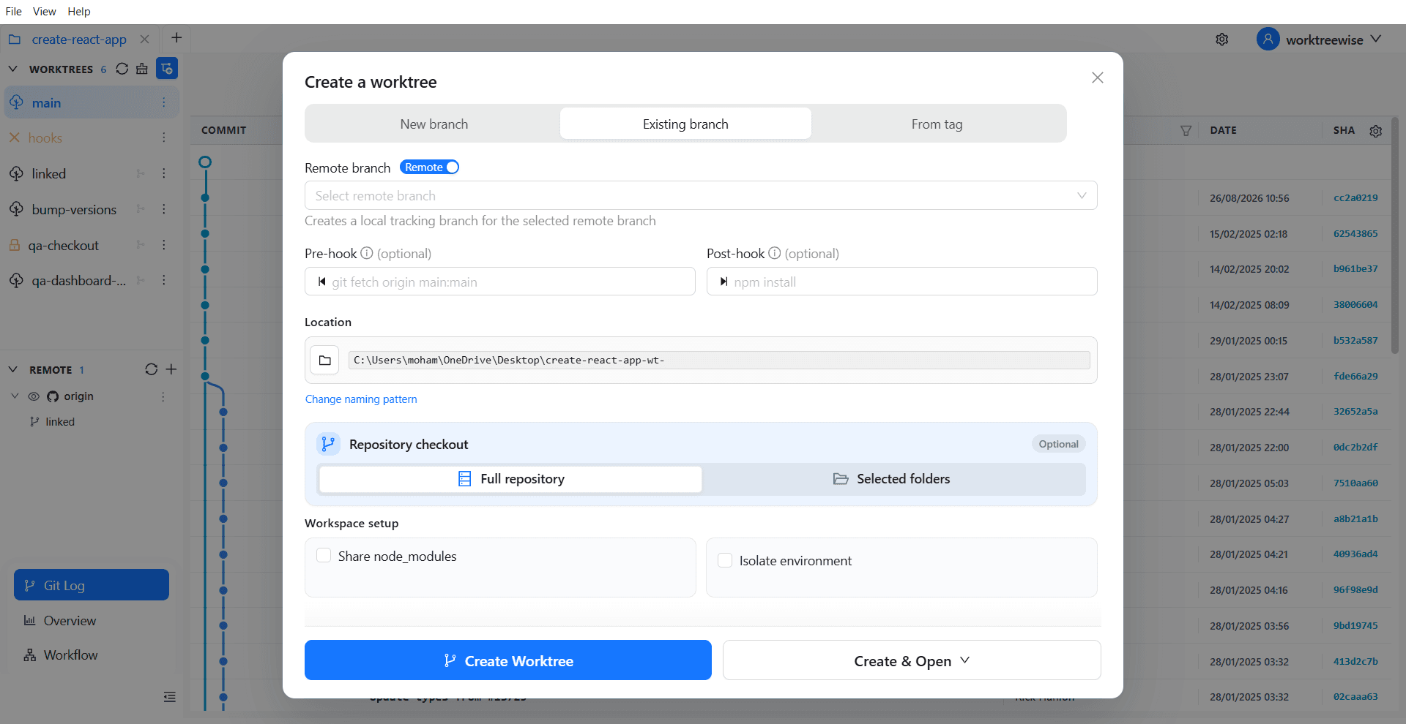Open the worktreewise account dropdown chevron
The height and width of the screenshot is (724, 1406).
[x=1376, y=39]
